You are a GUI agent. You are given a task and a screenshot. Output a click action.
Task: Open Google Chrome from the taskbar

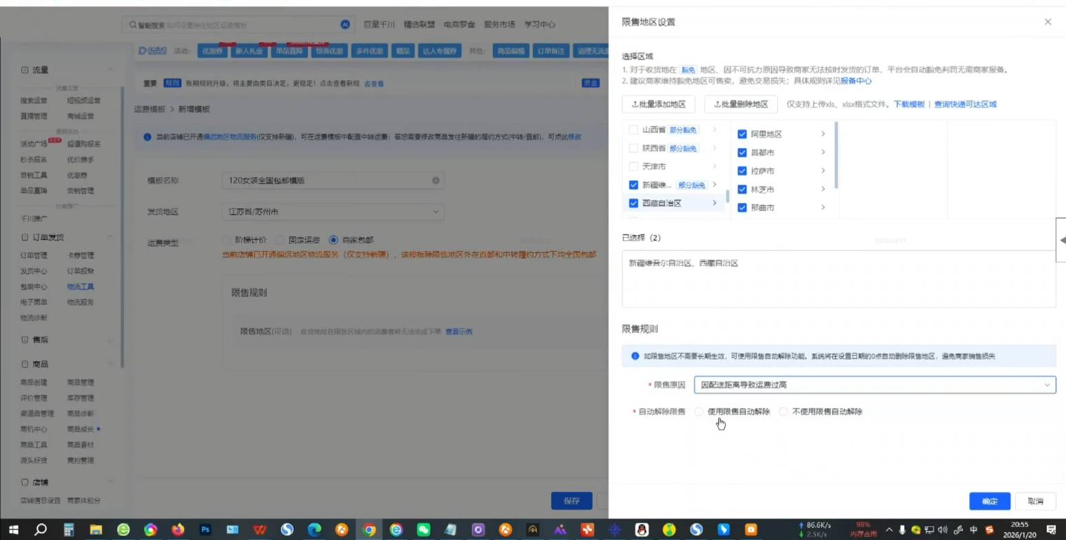(x=369, y=530)
